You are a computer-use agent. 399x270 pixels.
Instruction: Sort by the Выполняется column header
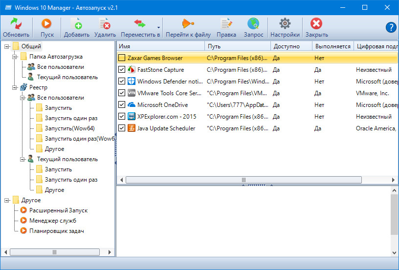coord(333,46)
